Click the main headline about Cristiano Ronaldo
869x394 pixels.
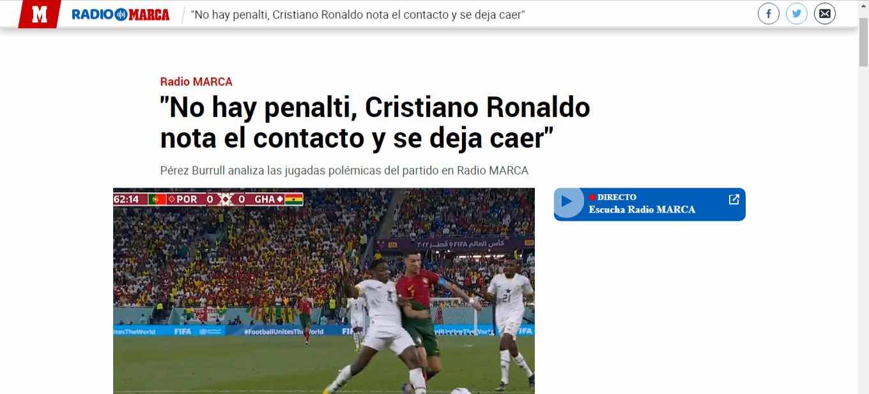375,123
